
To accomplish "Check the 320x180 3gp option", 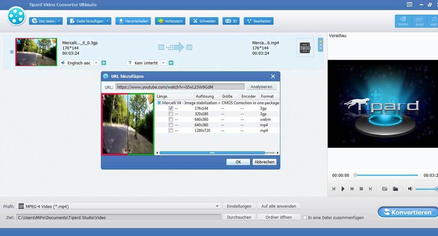I will point(171,114).
